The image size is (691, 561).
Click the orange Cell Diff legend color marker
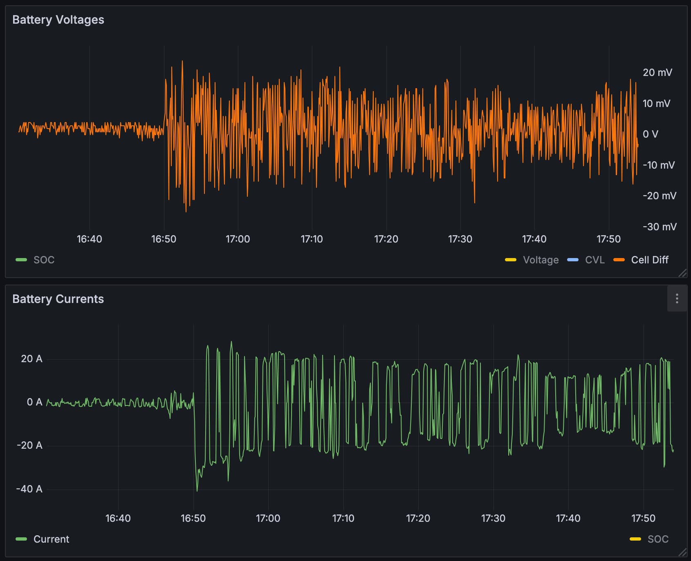(619, 260)
